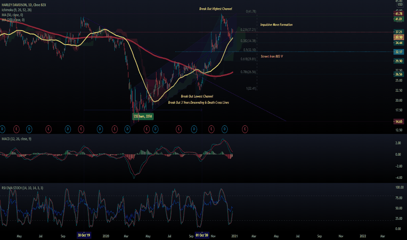Click the 29.90 price axis tag
Screen dimensions: 407x240
pyautogui.click(x=399, y=61)
